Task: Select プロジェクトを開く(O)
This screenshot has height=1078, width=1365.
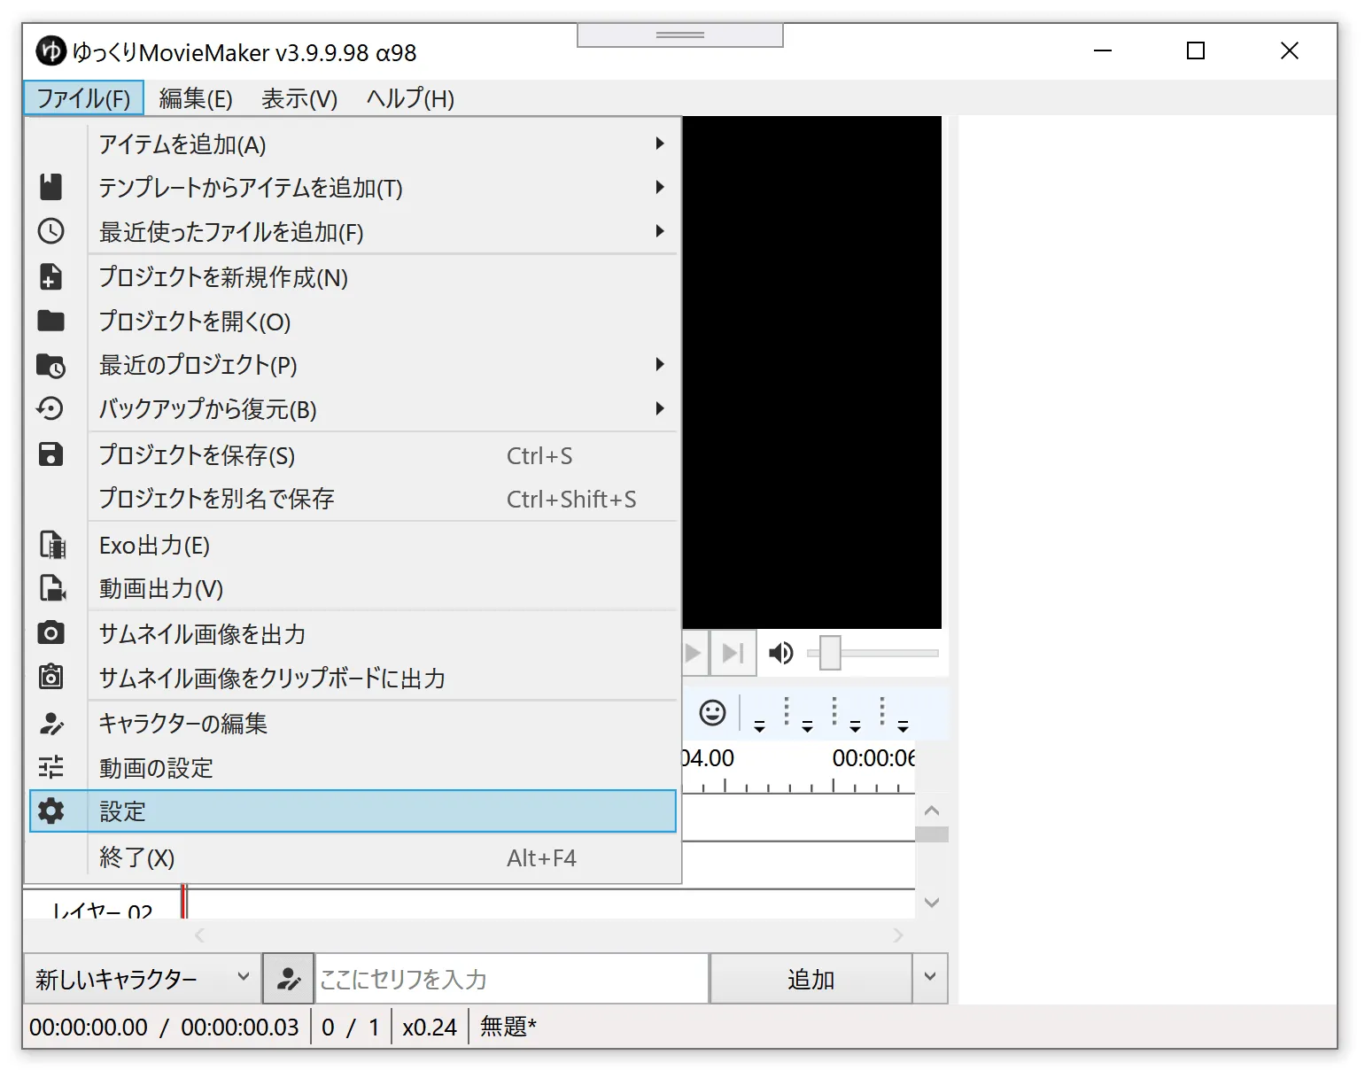Action: [x=353, y=322]
